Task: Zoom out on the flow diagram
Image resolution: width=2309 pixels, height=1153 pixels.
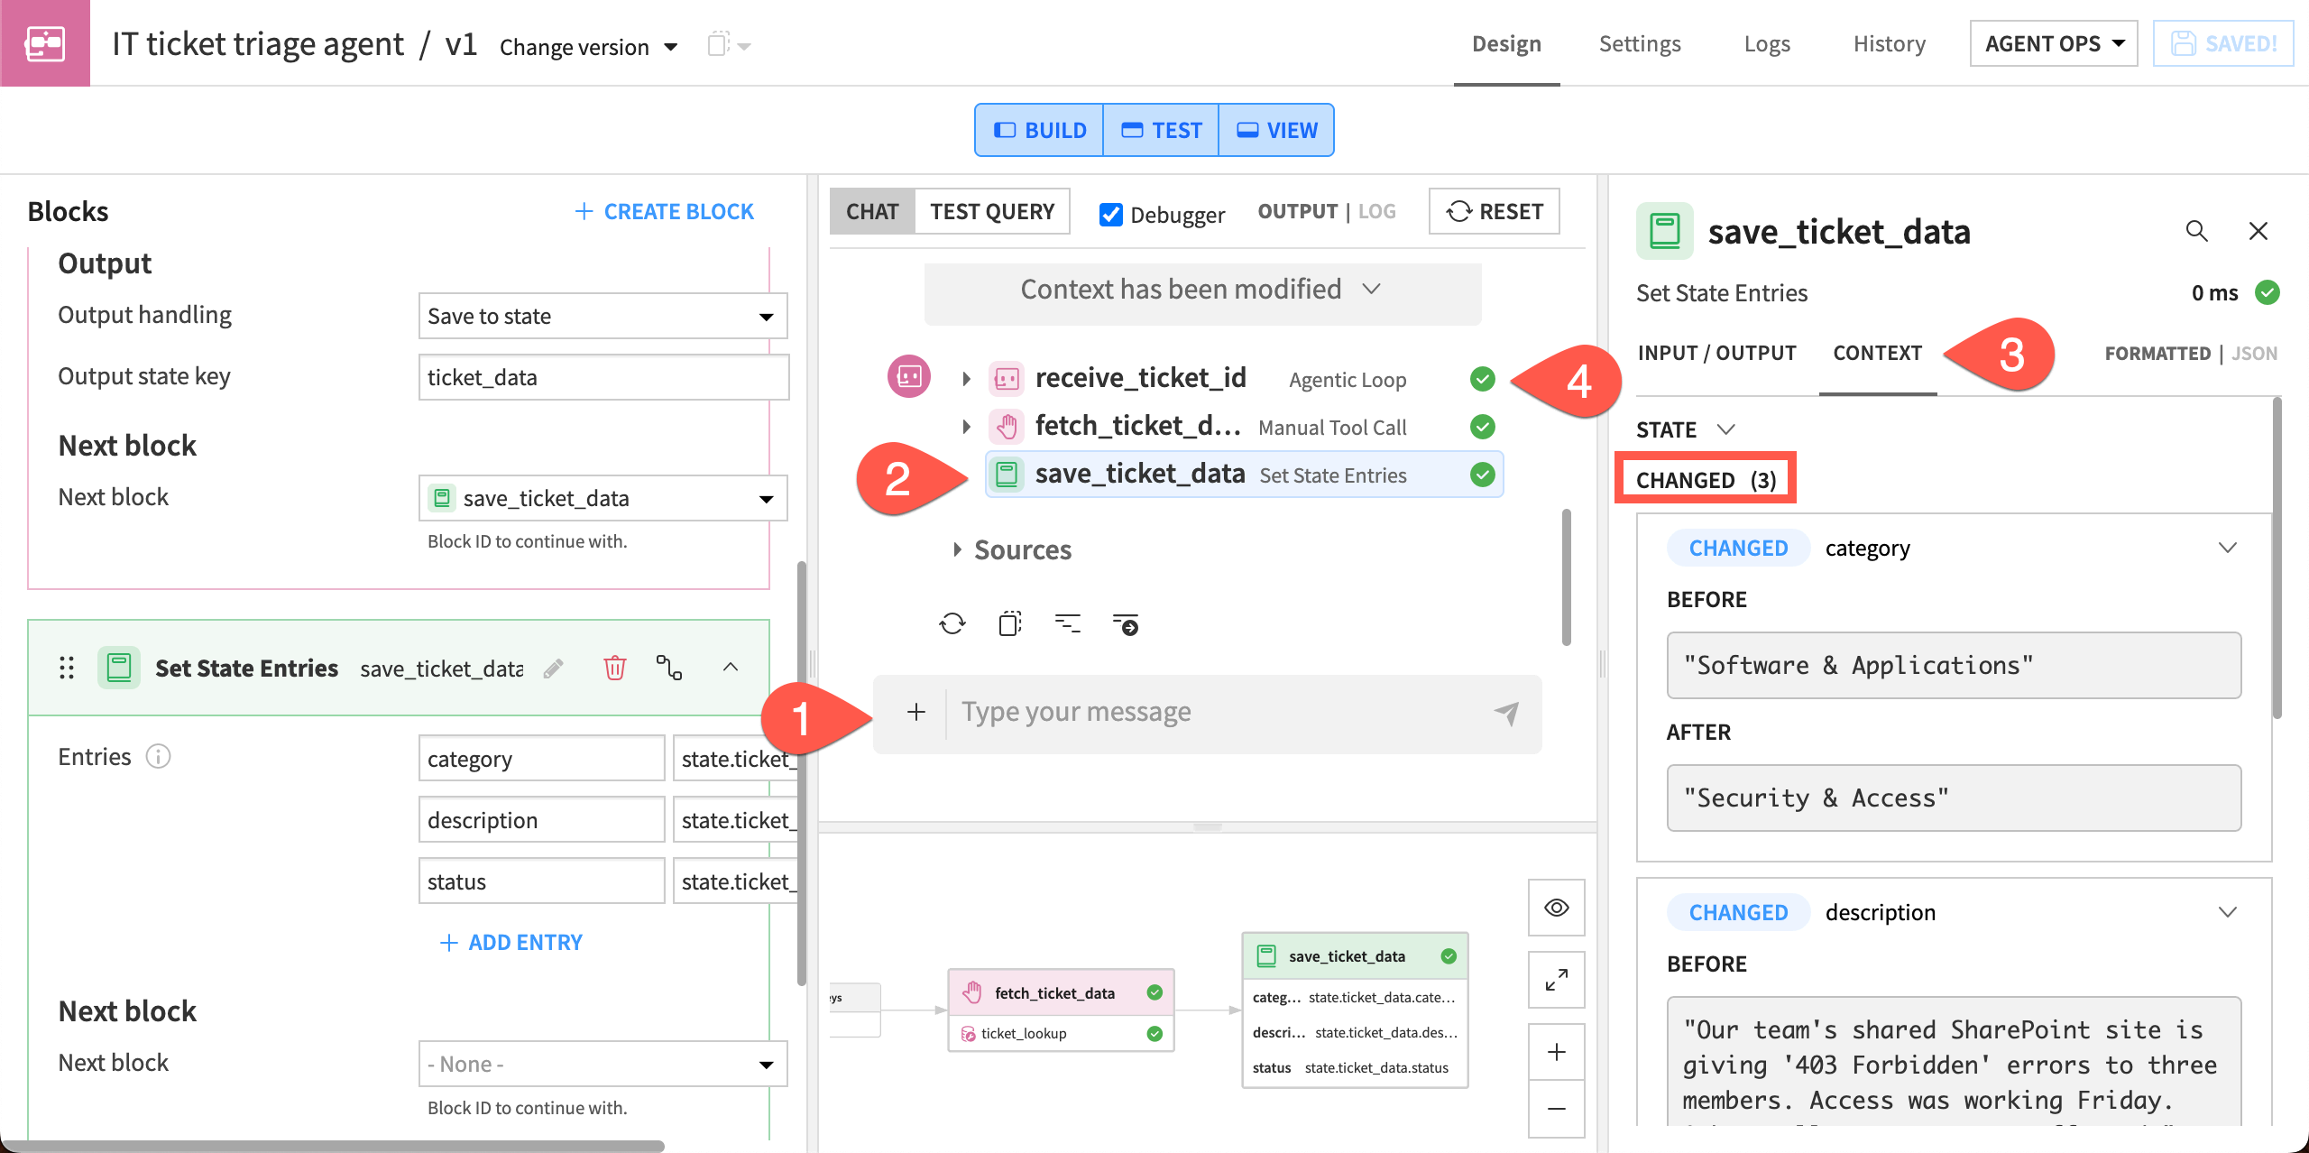Action: [x=1556, y=1108]
